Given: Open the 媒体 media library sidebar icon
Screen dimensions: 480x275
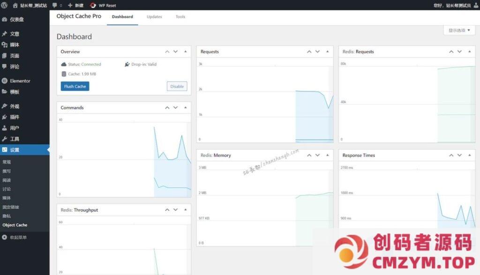Looking at the screenshot, I should pos(4,45).
